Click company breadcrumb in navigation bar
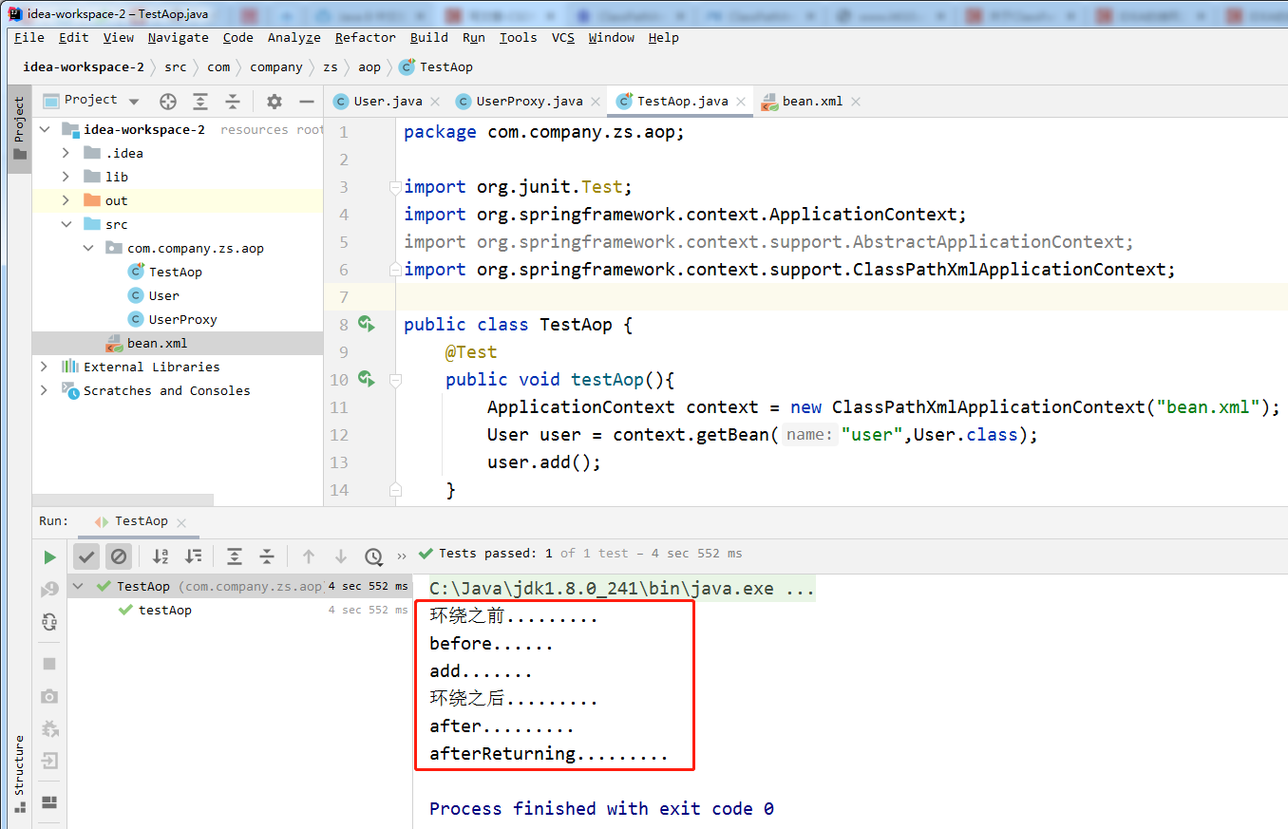Screen dimensions: 1288x829 point(275,67)
